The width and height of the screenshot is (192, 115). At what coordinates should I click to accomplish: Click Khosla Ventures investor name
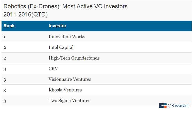tap(65, 90)
